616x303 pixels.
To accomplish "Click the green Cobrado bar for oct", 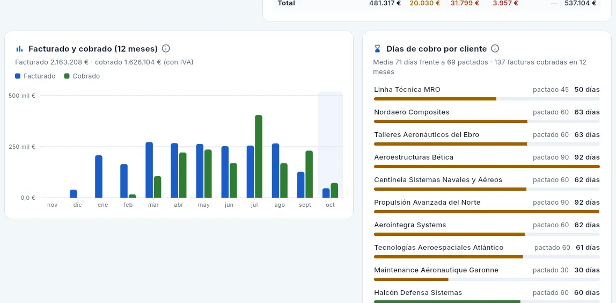I will 334,190.
